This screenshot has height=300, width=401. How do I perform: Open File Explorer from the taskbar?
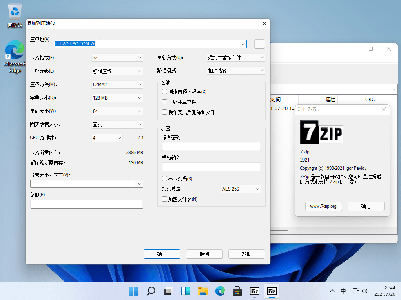[x=203, y=291]
